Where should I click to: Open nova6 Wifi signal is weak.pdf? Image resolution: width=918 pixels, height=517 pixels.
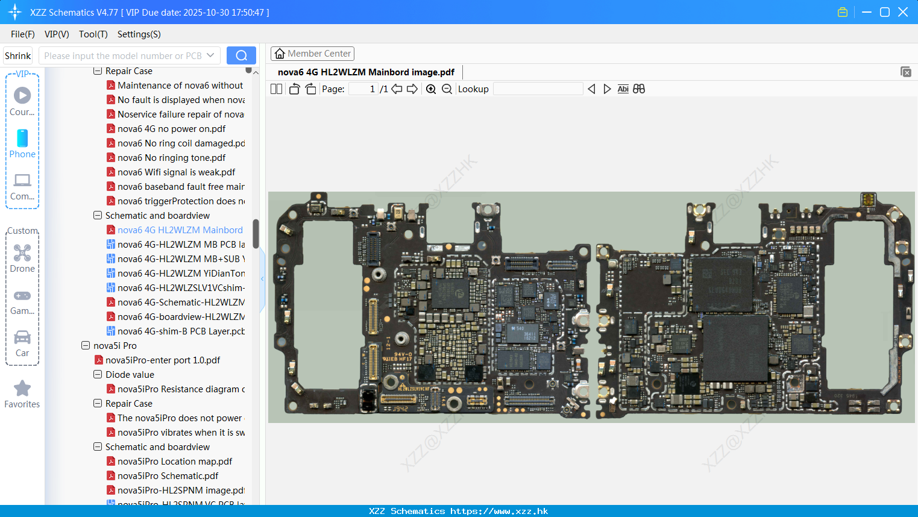pos(176,172)
